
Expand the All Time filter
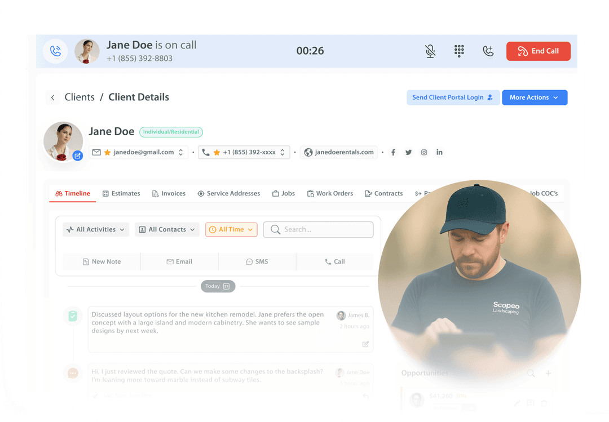[232, 229]
